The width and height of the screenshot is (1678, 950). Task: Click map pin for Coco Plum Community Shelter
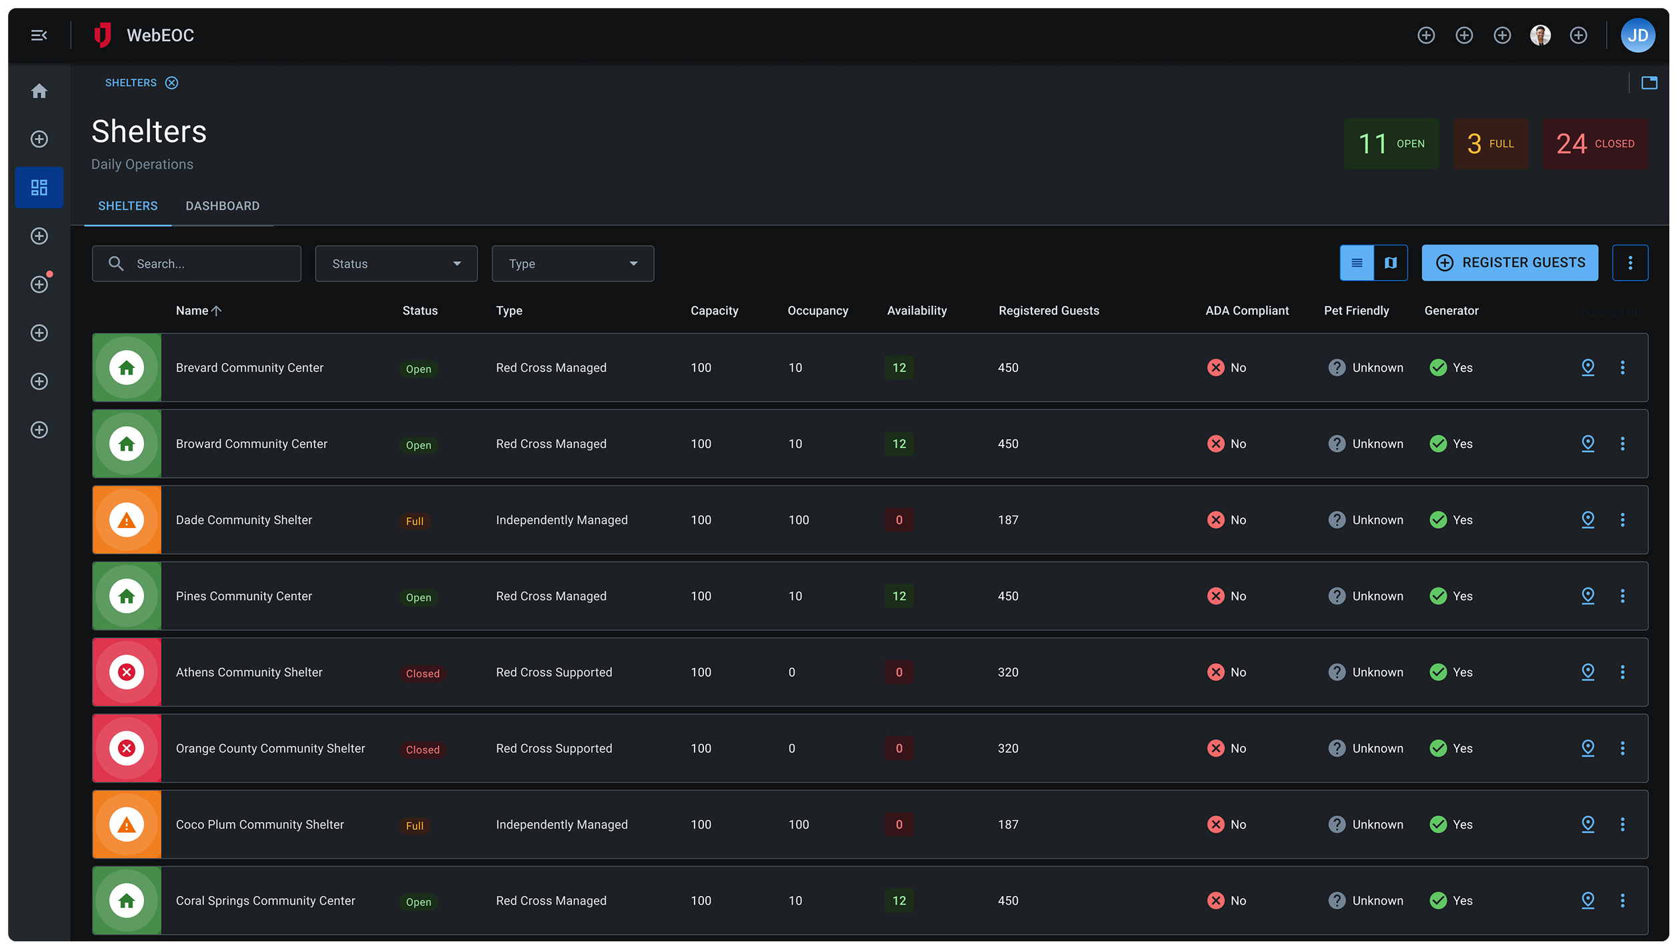[1588, 825]
